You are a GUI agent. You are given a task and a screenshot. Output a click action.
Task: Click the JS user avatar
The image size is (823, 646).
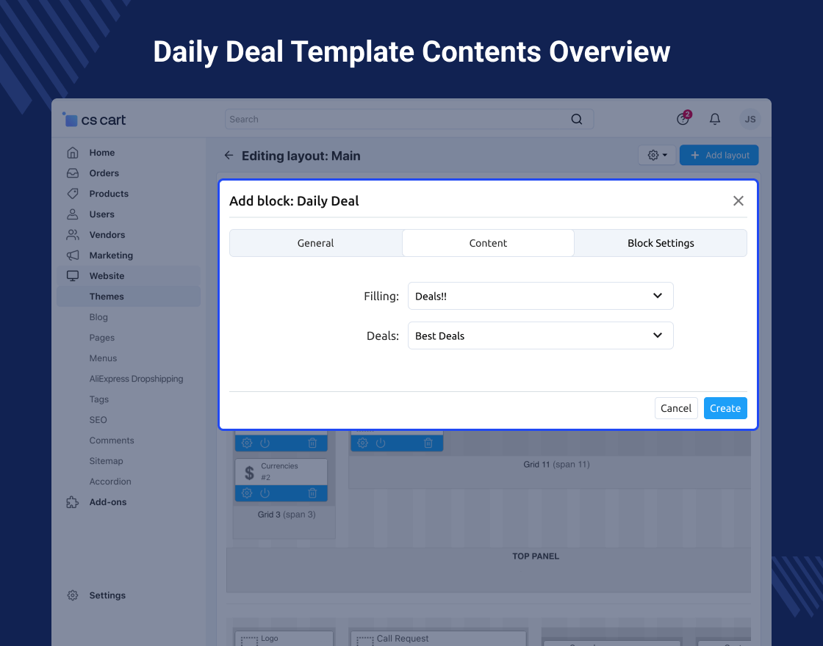point(750,119)
